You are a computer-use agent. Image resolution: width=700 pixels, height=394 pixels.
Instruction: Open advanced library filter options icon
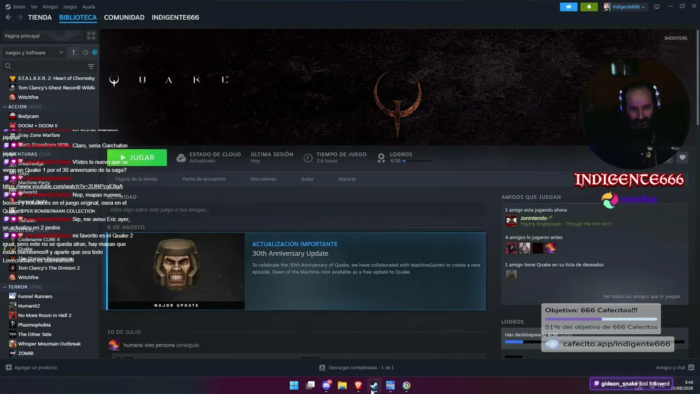[x=91, y=66]
